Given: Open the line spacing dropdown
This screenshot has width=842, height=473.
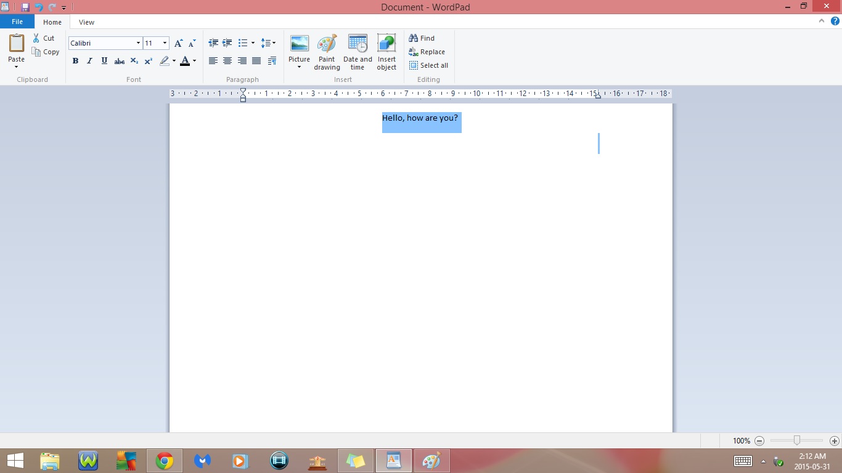Looking at the screenshot, I should pos(269,42).
